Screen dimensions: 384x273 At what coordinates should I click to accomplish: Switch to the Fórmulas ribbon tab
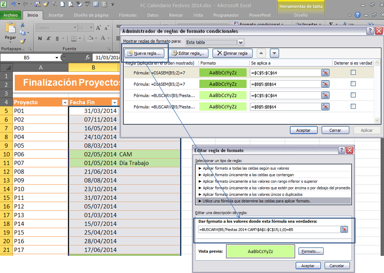(128, 15)
